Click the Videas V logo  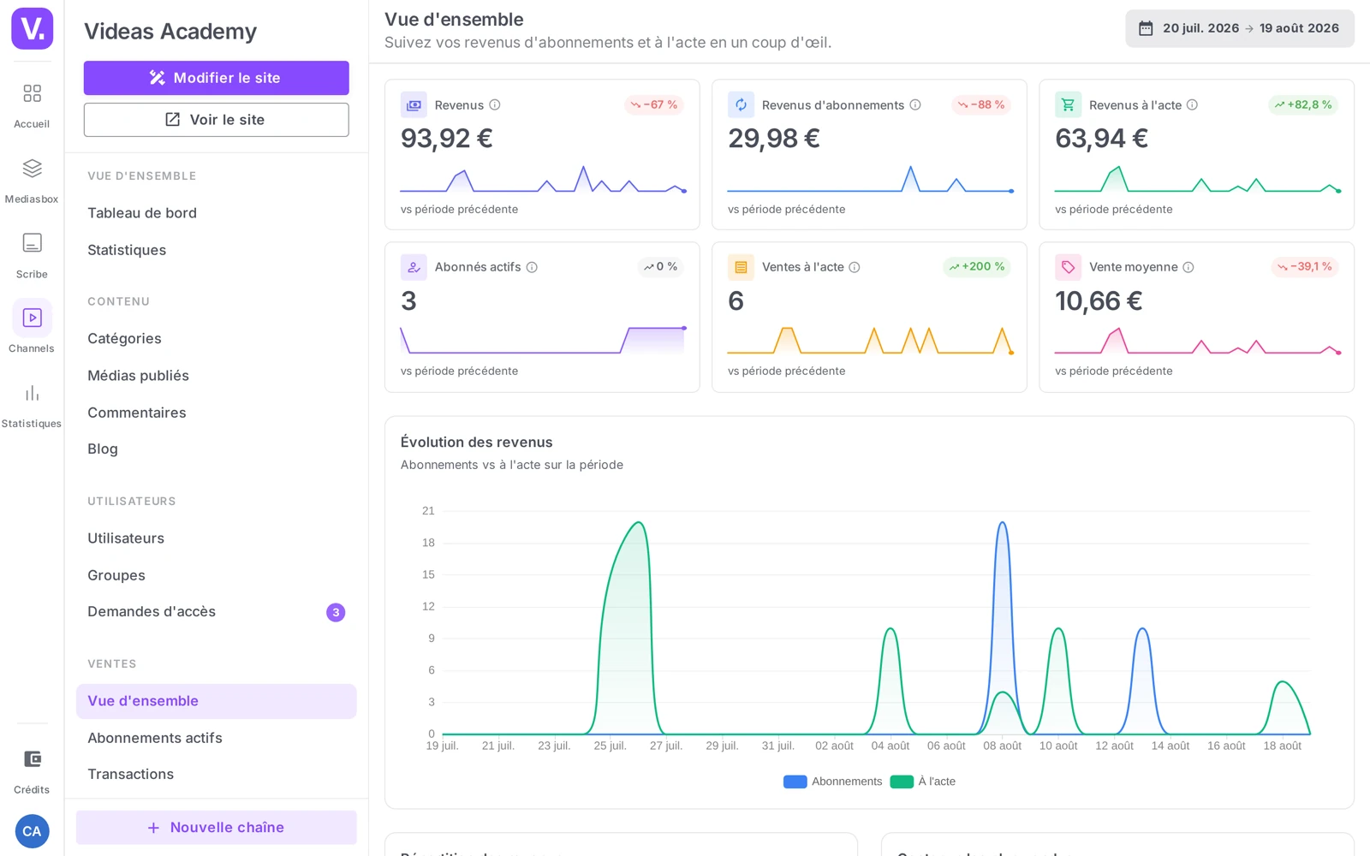coord(32,28)
